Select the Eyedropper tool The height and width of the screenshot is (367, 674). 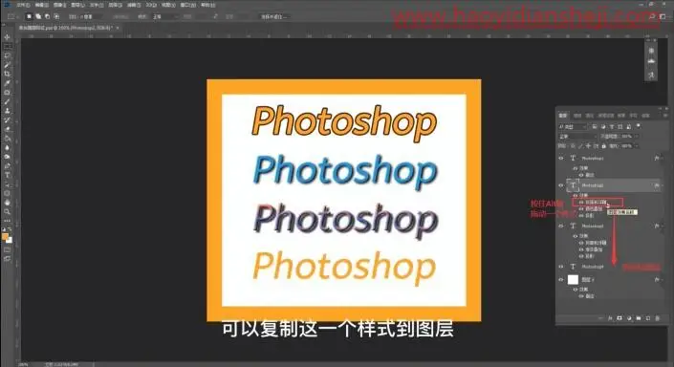click(x=8, y=83)
